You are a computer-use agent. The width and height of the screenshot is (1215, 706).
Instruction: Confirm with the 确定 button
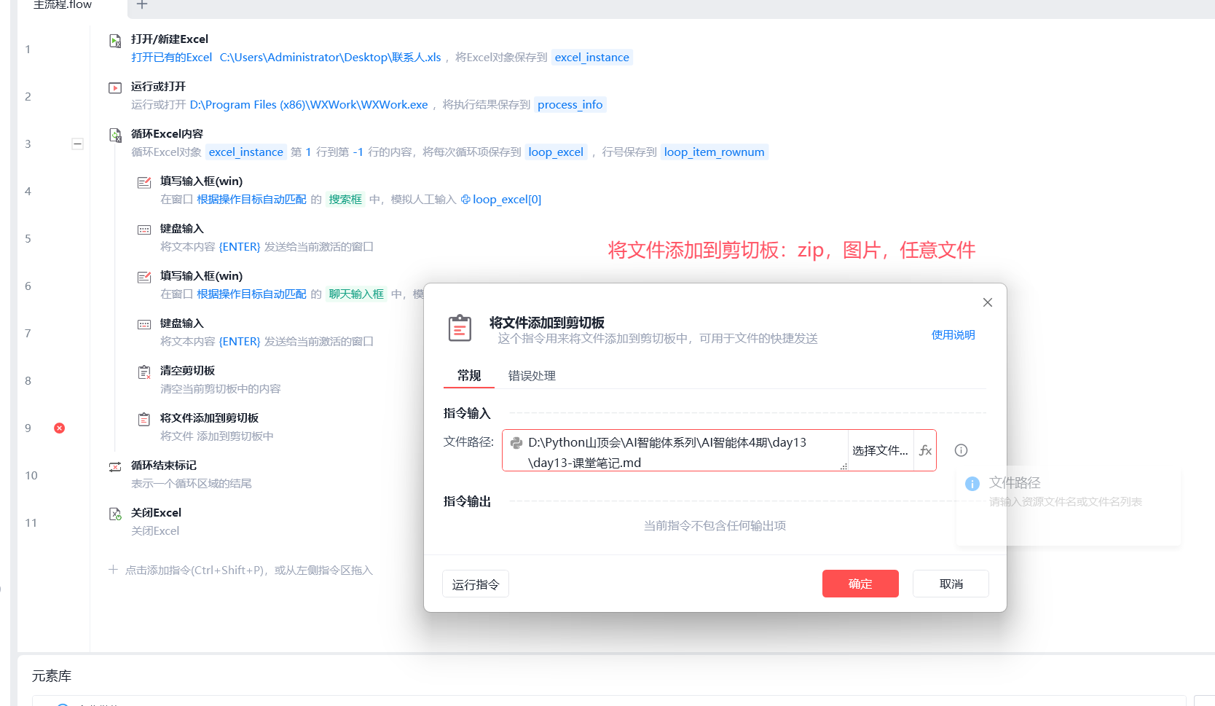point(860,584)
